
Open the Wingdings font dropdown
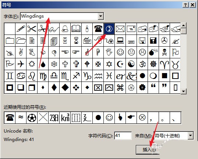click(x=101, y=16)
